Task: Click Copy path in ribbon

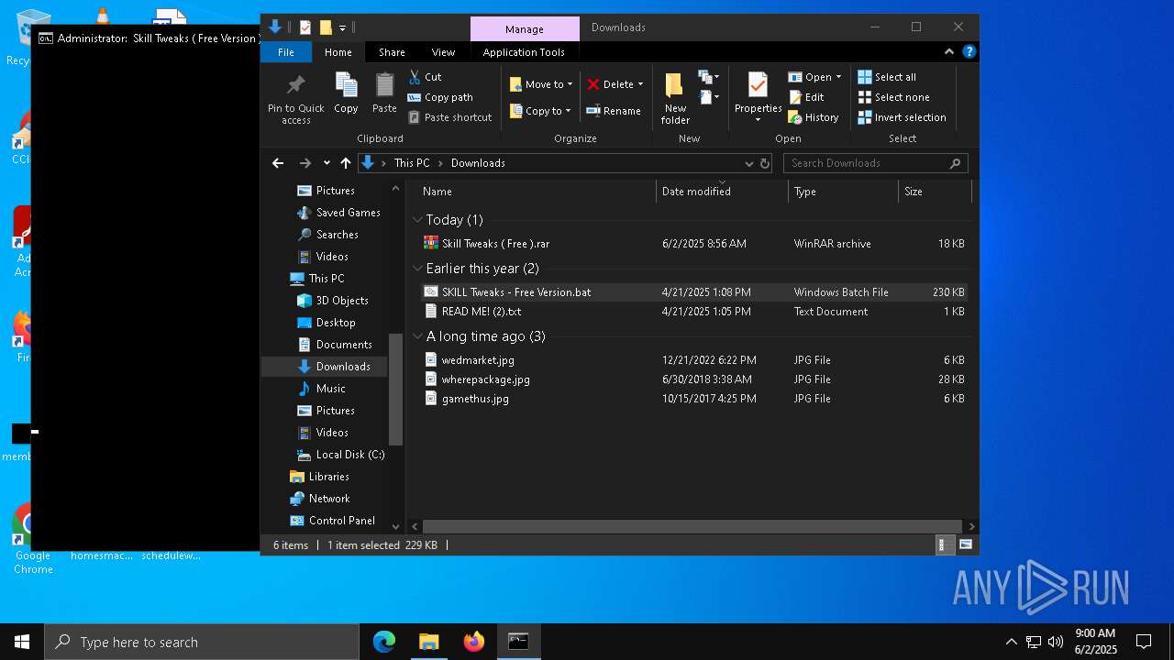Action: pyautogui.click(x=440, y=97)
